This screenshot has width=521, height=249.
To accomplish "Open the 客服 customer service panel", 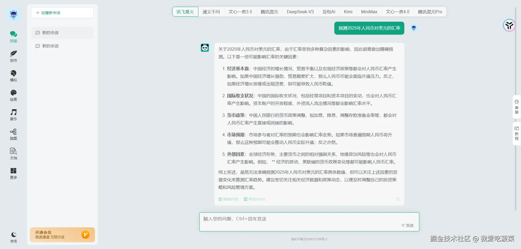I will point(517,107).
